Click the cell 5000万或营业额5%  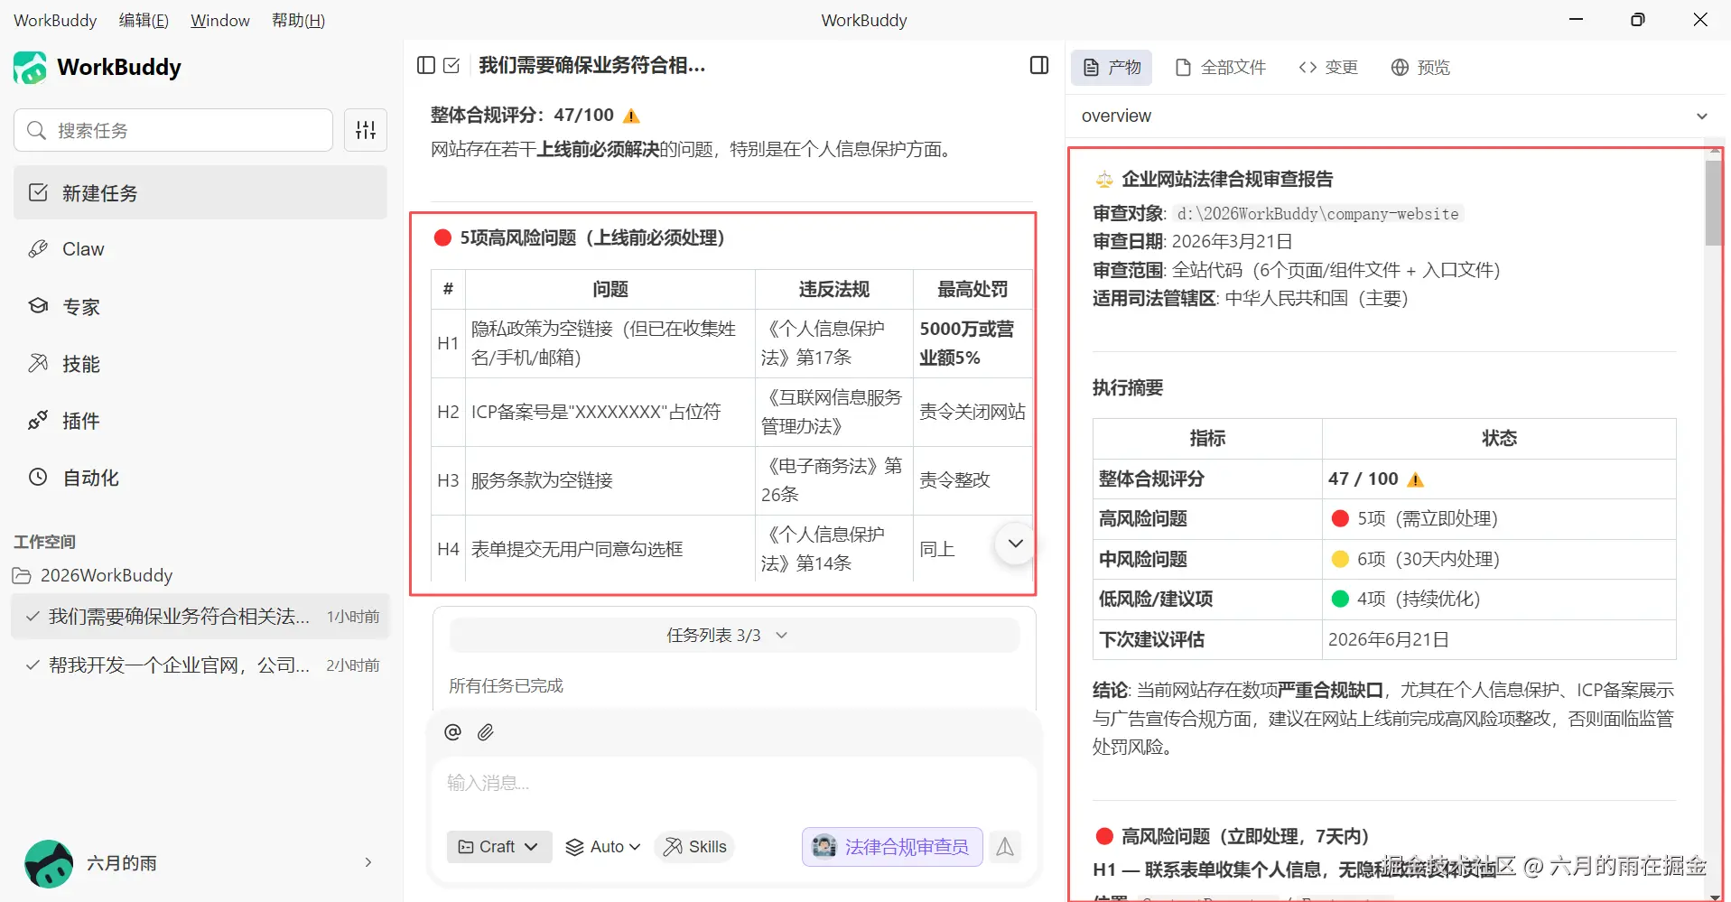click(x=973, y=343)
